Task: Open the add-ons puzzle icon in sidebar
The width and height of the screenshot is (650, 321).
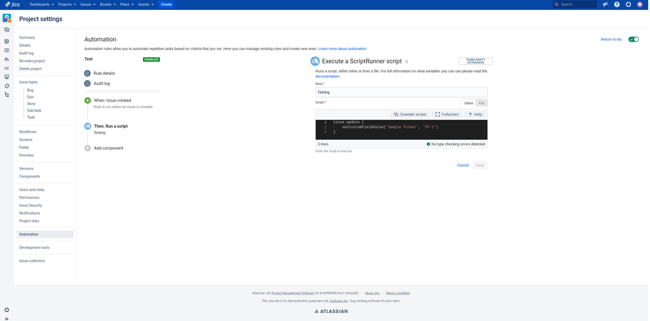Action: click(7, 86)
